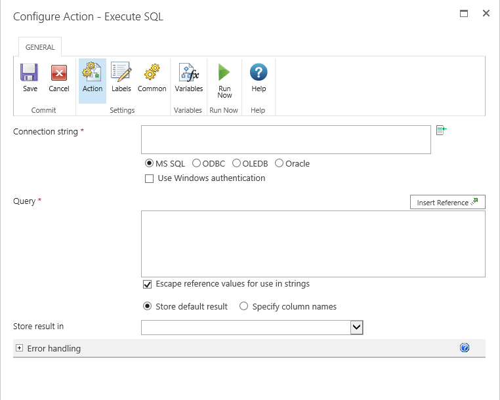Select Store default result option
The height and width of the screenshot is (400, 500).
coord(148,306)
